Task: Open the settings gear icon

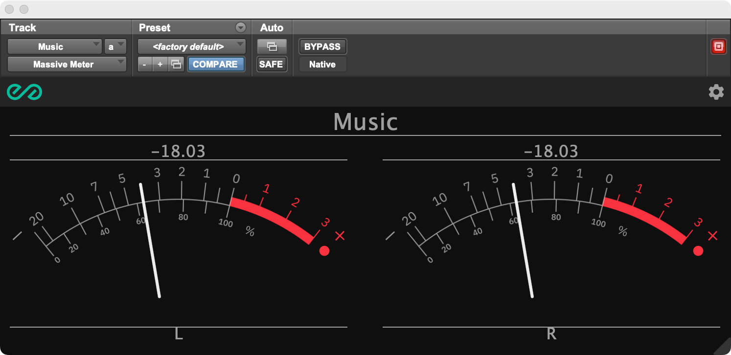Action: [x=716, y=92]
